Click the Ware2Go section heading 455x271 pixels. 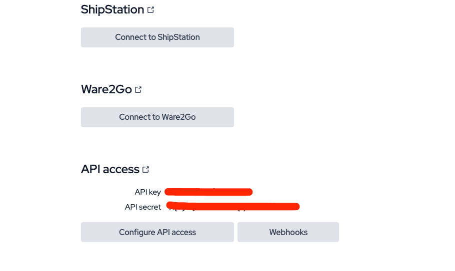pos(106,89)
